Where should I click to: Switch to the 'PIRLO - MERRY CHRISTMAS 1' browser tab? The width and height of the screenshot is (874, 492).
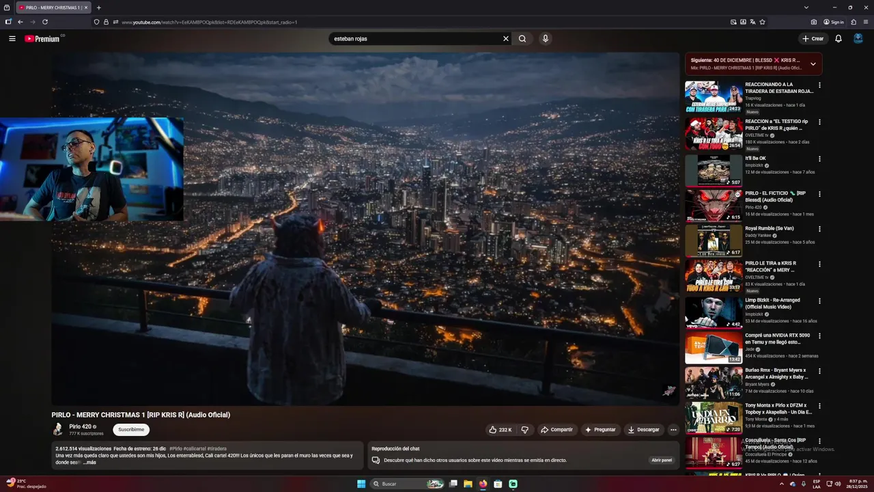(52, 8)
